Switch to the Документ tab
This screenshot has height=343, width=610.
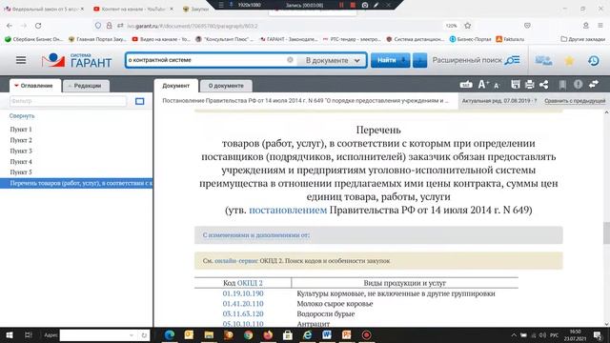(x=175, y=86)
